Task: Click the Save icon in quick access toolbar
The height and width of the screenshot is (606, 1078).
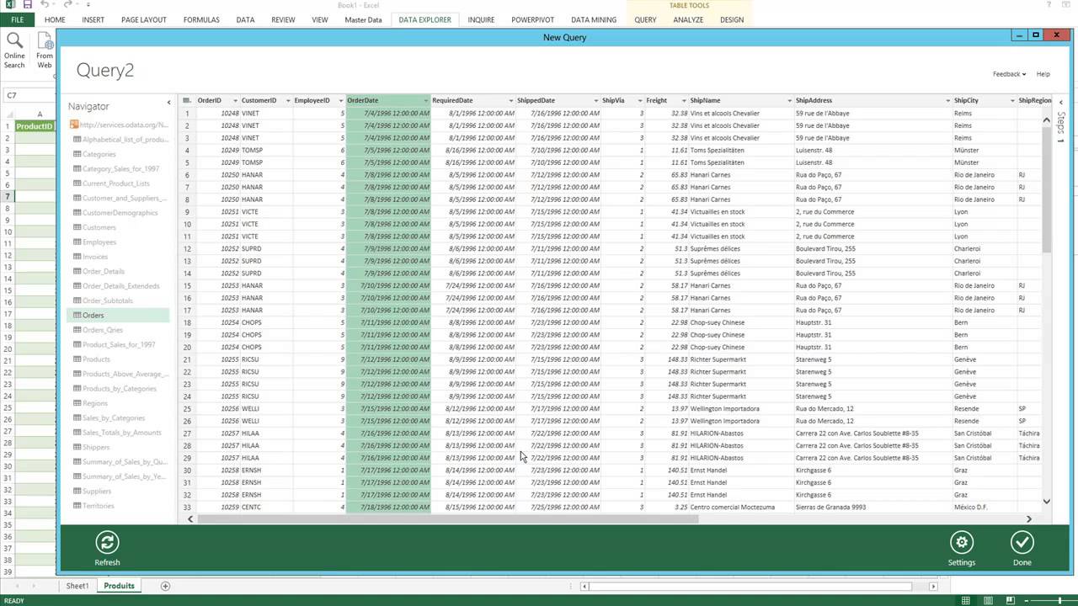Action: click(28, 5)
